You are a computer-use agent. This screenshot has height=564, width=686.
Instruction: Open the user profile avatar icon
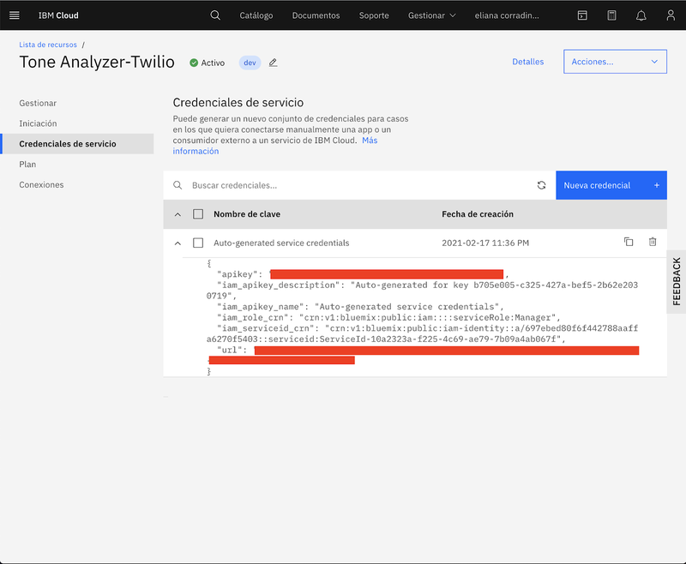670,15
